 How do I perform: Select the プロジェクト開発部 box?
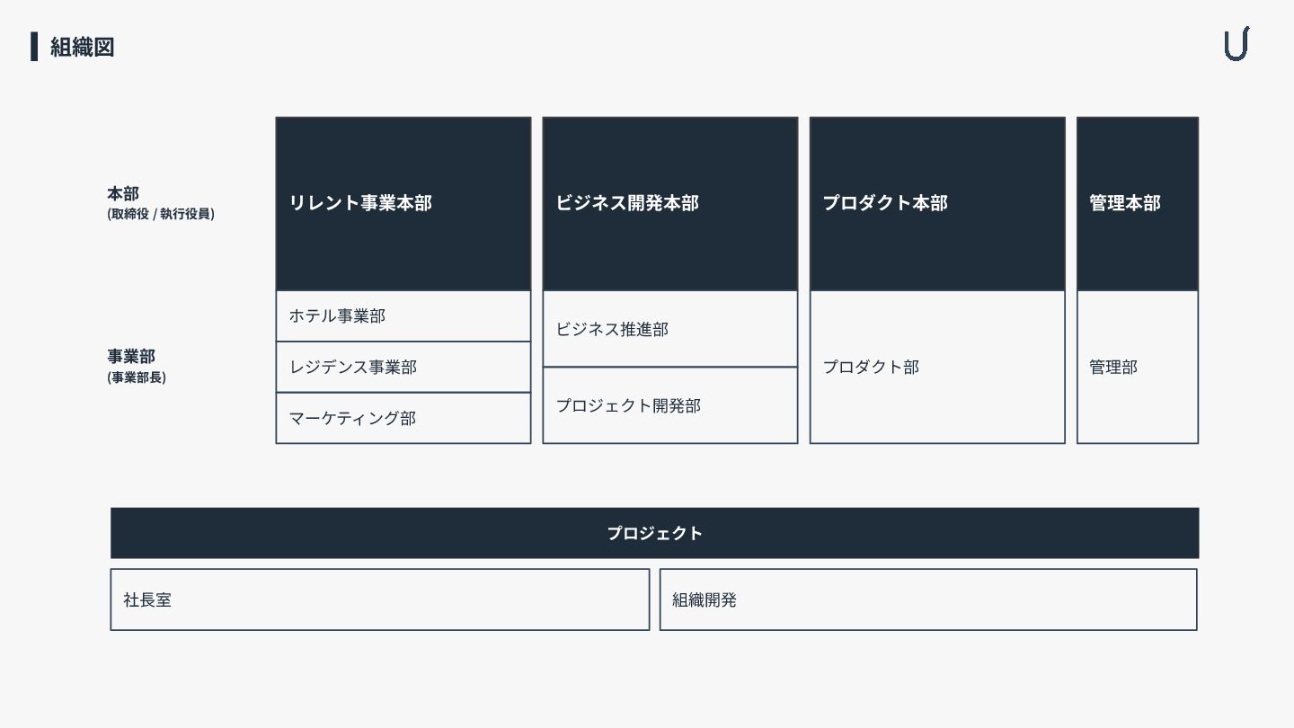[x=669, y=405]
